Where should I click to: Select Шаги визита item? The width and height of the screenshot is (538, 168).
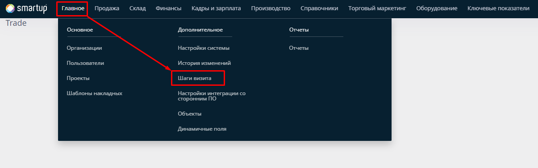coord(195,78)
